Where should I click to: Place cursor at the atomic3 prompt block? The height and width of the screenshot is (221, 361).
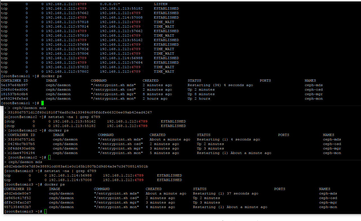pos(46,211)
